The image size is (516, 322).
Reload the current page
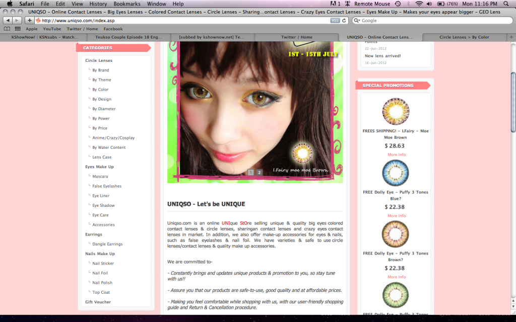pos(344,20)
